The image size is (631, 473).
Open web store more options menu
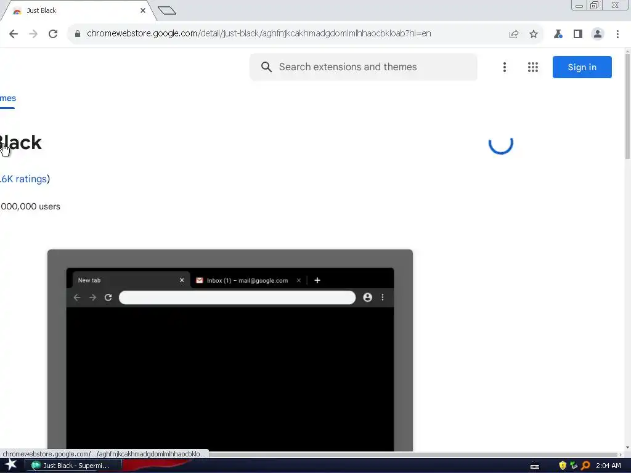(x=505, y=67)
